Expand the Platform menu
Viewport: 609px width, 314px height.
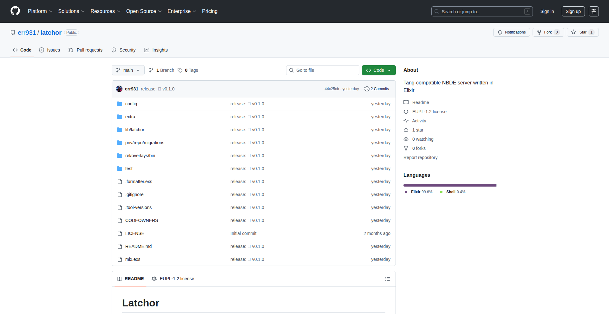click(x=40, y=11)
